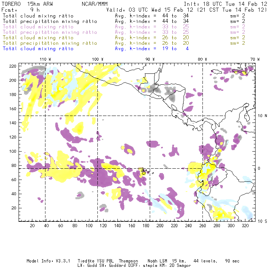
Task: Click the x-axis grid label "300"
Action: coord(231,226)
